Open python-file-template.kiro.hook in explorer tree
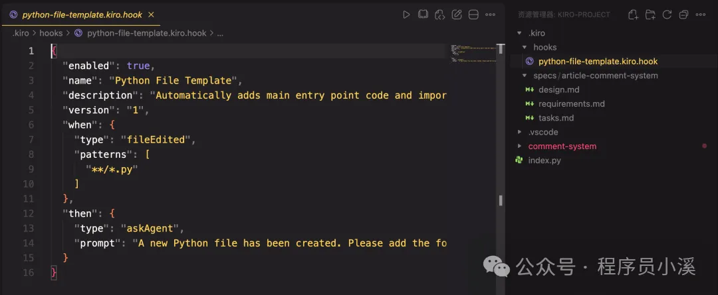This screenshot has height=295, width=718. click(598, 61)
